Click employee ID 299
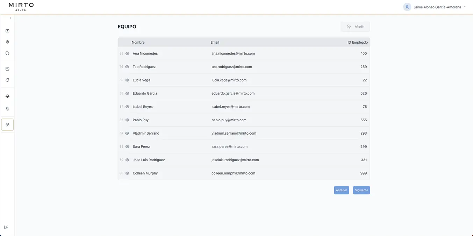This screenshot has height=236, width=473. (364, 146)
